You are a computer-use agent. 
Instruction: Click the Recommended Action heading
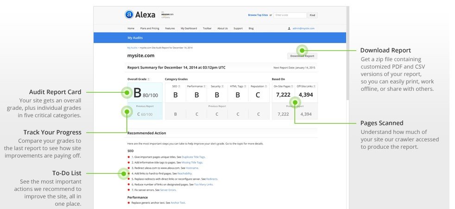[x=146, y=133]
